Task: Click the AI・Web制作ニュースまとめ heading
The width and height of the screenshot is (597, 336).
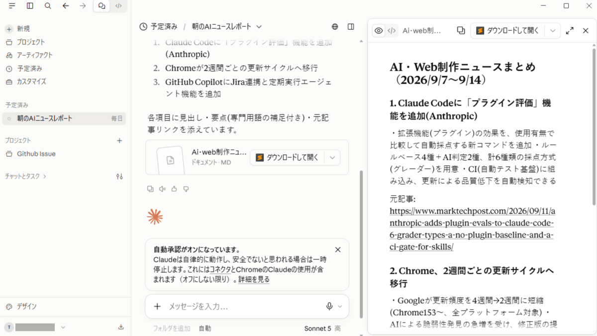Action: click(463, 73)
